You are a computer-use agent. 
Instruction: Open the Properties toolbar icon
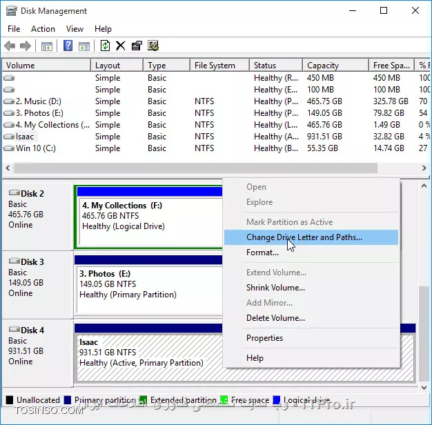(x=137, y=46)
